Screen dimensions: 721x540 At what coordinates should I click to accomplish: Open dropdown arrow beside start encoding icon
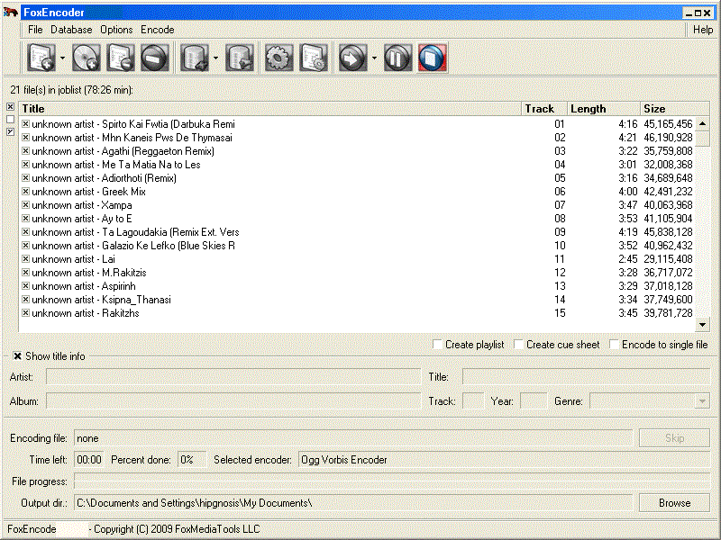click(373, 58)
